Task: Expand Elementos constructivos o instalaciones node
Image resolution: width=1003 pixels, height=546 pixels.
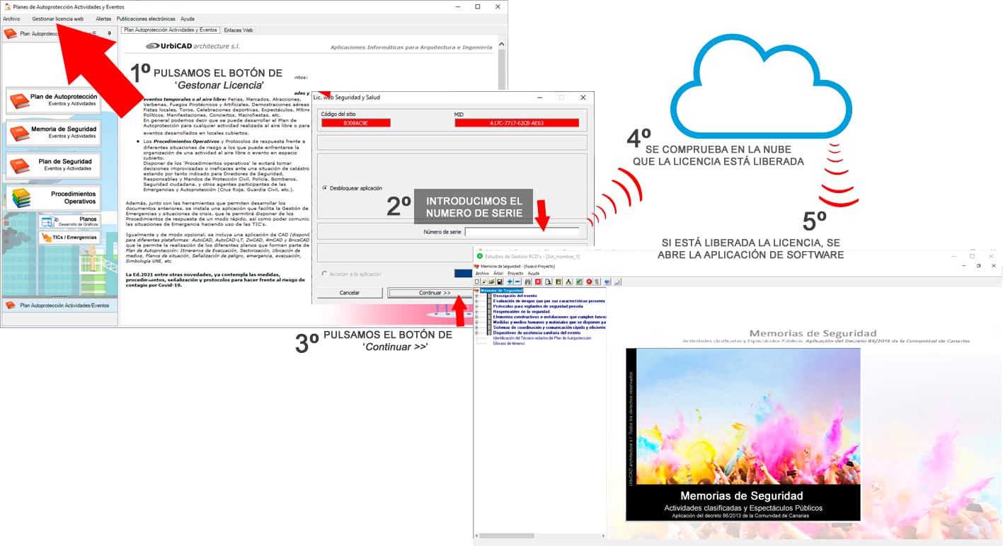Action: [476, 317]
